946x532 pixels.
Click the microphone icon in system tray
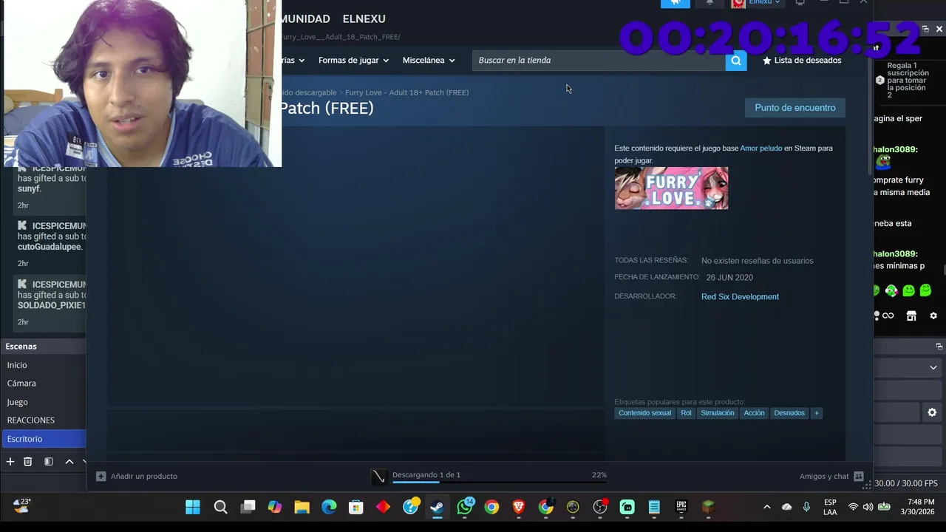point(806,507)
